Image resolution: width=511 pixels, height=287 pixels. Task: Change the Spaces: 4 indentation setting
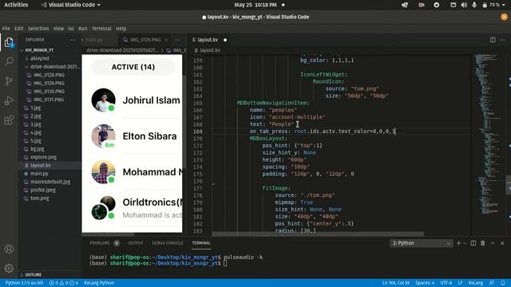pyautogui.click(x=425, y=283)
